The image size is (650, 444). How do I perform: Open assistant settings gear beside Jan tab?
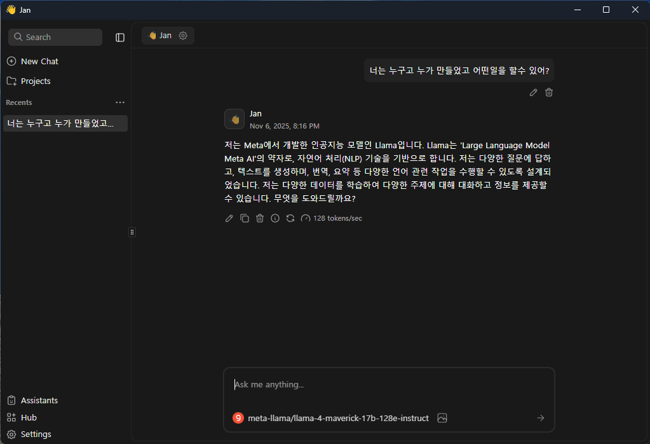[x=183, y=36]
